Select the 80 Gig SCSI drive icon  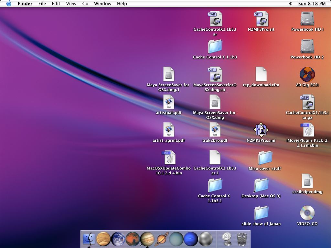tap(307, 74)
